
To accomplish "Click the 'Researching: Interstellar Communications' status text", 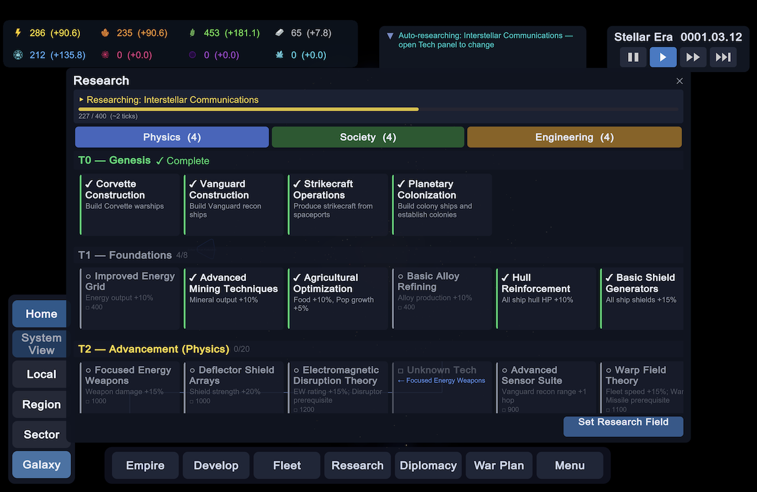I will (173, 100).
